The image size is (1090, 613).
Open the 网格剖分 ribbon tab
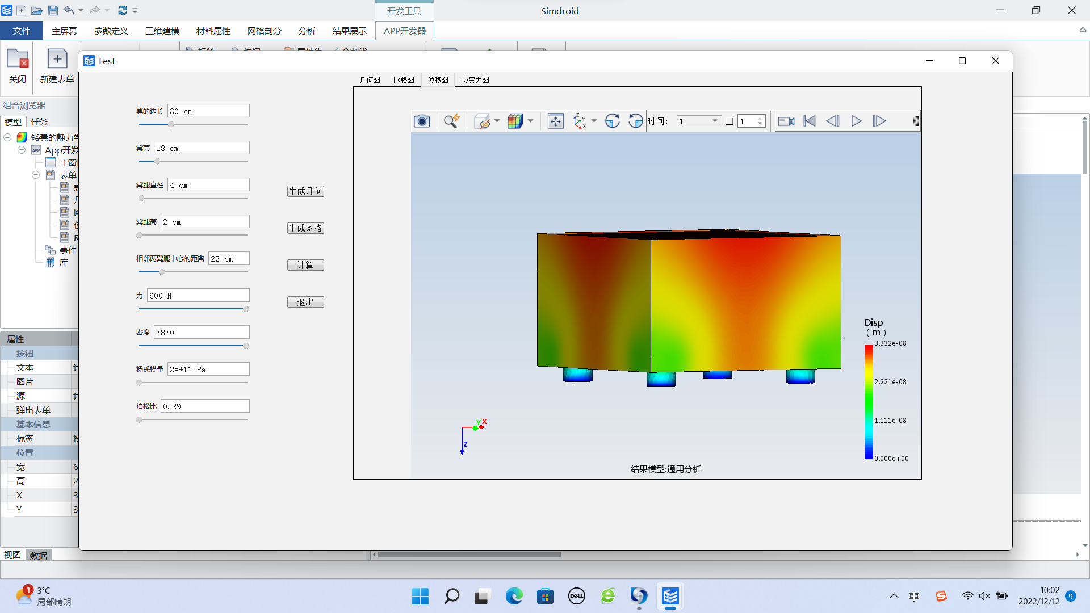265,31
